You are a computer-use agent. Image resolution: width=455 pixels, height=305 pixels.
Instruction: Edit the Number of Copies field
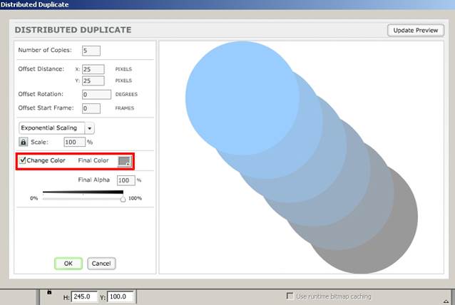tap(91, 51)
